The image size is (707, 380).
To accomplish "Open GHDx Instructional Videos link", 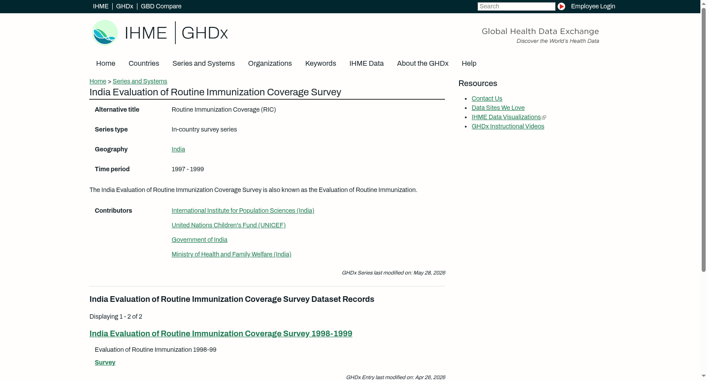I will point(508,126).
